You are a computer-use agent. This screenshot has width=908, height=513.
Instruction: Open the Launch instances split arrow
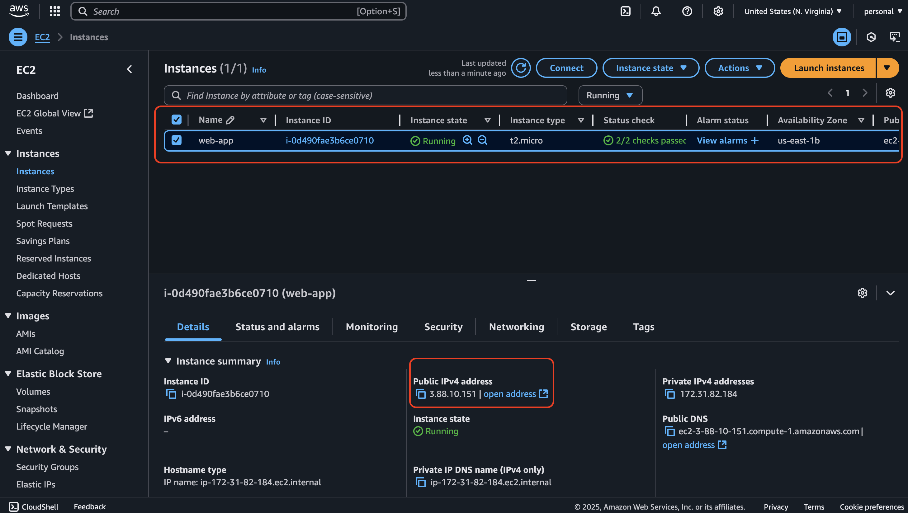(887, 68)
